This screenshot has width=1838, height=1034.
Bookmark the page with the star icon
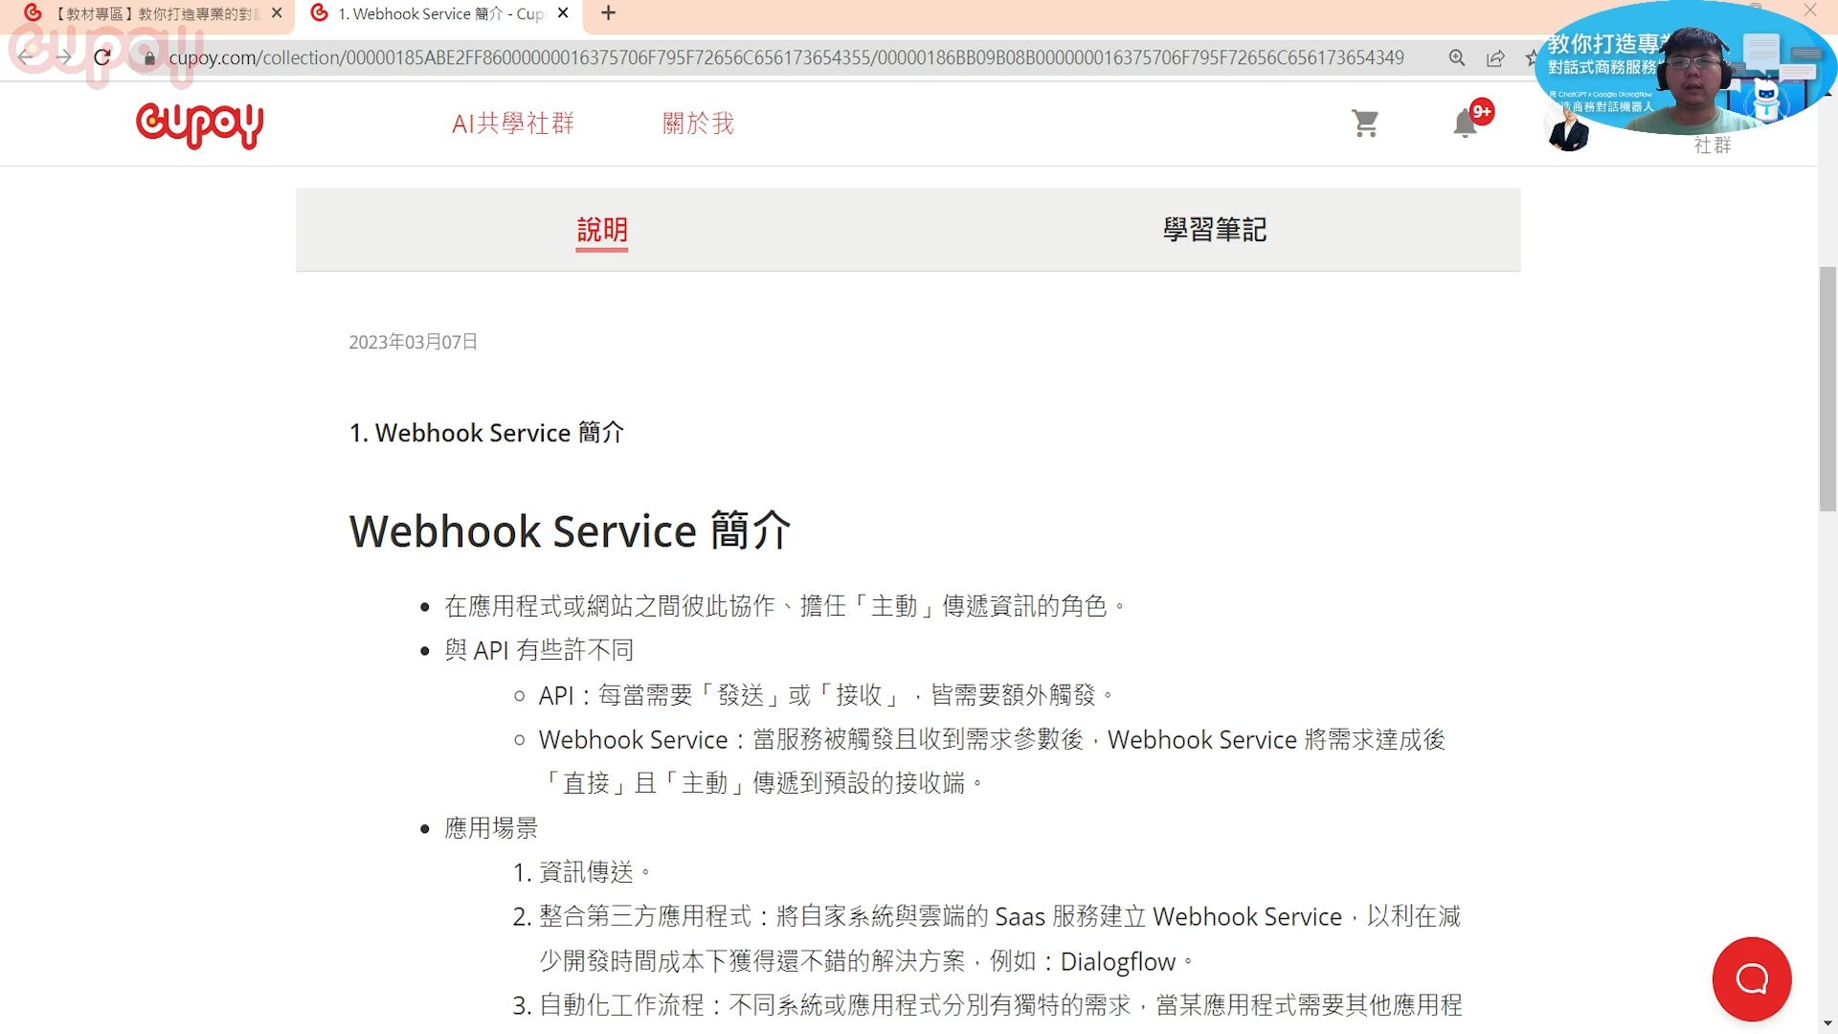(1533, 57)
